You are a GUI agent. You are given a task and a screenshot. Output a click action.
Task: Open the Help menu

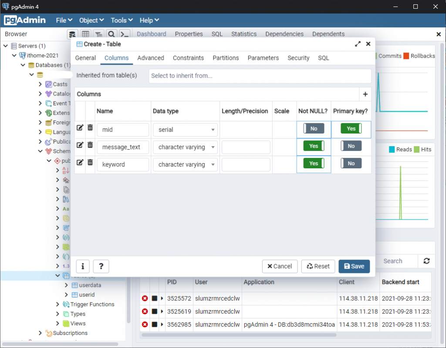coord(149,20)
